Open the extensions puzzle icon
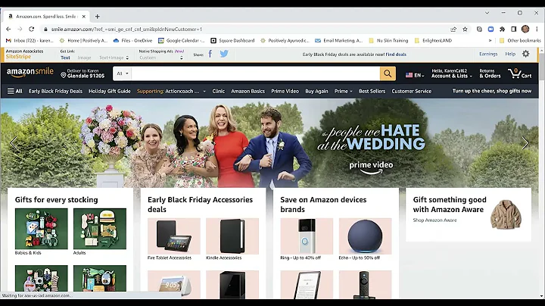Image resolution: width=545 pixels, height=306 pixels. tap(503, 30)
